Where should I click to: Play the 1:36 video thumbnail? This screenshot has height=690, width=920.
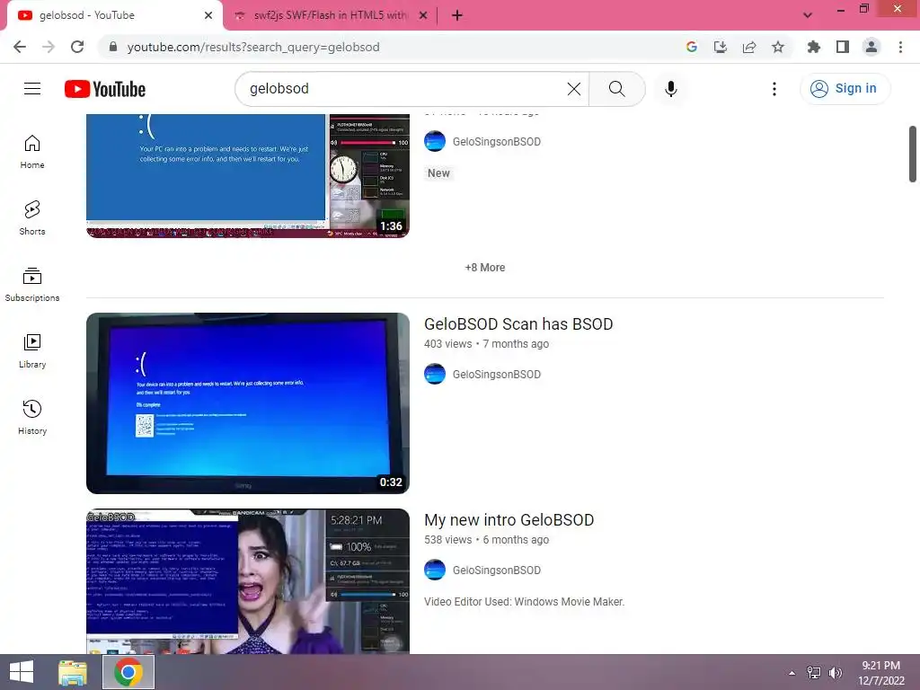(248, 175)
